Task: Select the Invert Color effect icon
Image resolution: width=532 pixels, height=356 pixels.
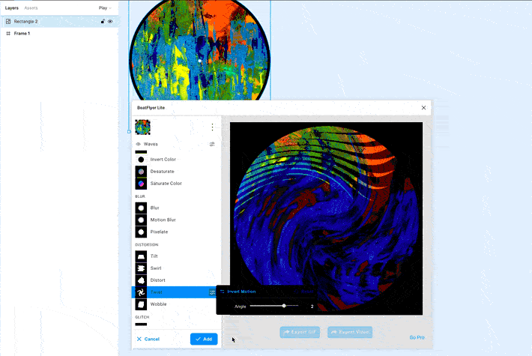Action: pos(141,160)
